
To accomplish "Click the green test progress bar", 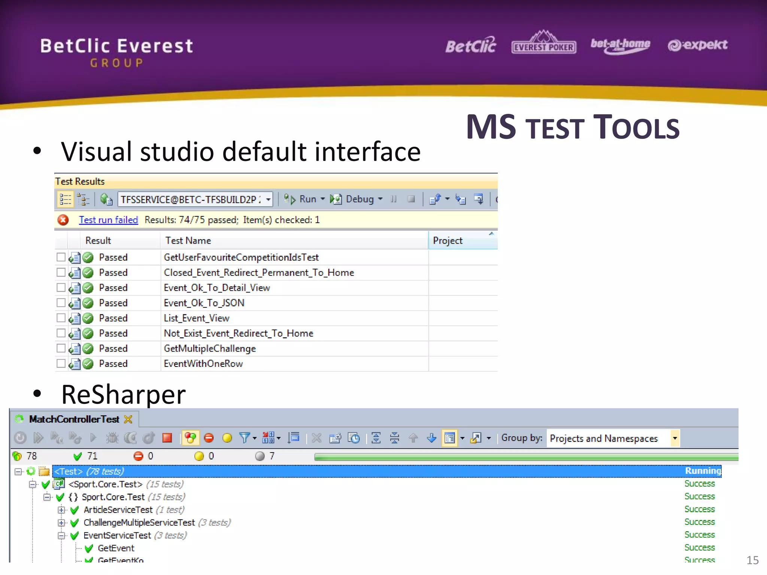I will pyautogui.click(x=526, y=457).
